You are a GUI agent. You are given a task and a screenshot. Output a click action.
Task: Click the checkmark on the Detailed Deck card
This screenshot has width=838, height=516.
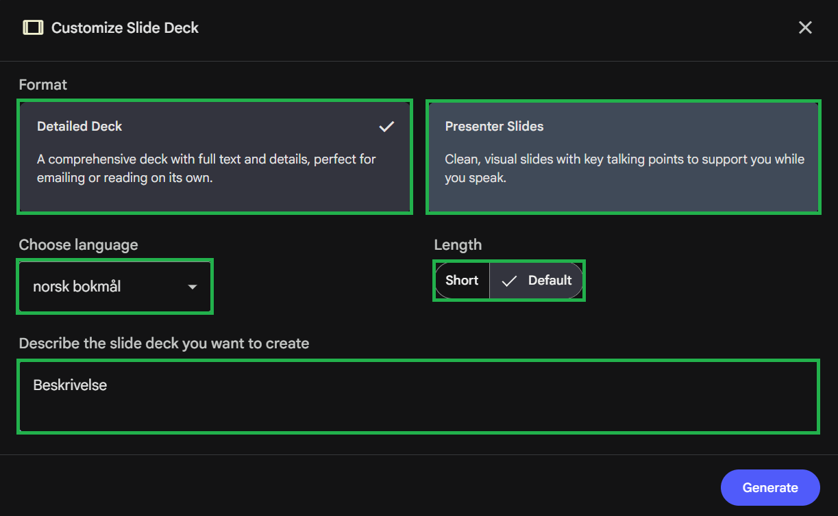pyautogui.click(x=386, y=127)
